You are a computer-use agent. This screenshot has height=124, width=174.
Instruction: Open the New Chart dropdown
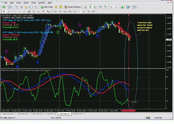4,7
